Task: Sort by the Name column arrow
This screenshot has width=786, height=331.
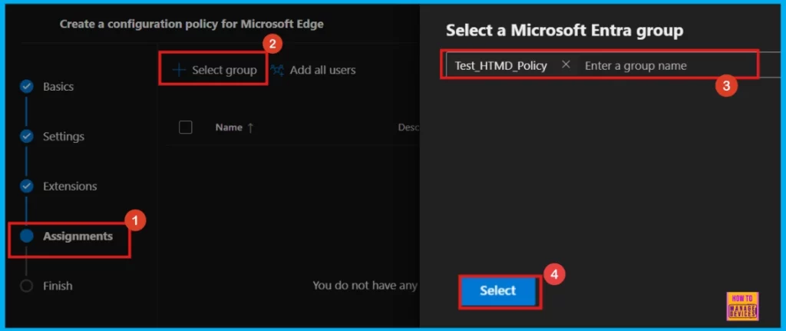Action: (250, 128)
